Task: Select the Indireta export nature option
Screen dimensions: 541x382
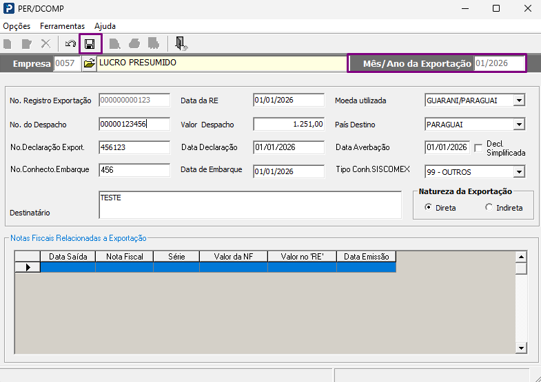Action: pyautogui.click(x=489, y=207)
